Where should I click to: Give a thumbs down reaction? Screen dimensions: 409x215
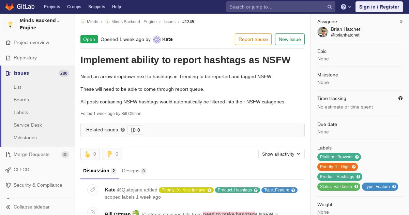pyautogui.click(x=112, y=154)
